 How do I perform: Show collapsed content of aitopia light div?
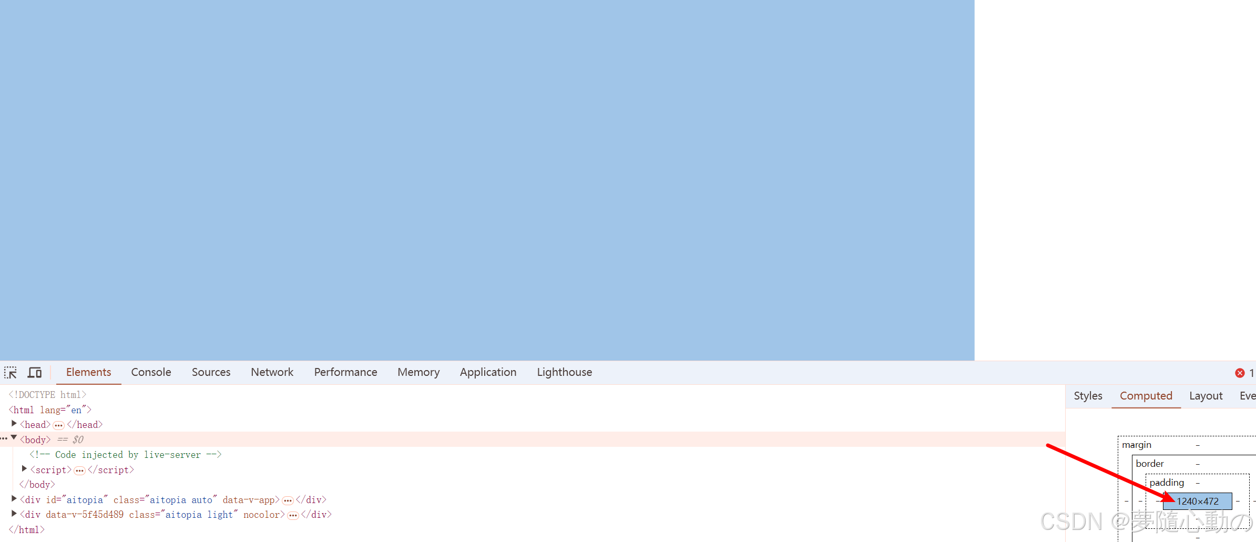tap(293, 515)
